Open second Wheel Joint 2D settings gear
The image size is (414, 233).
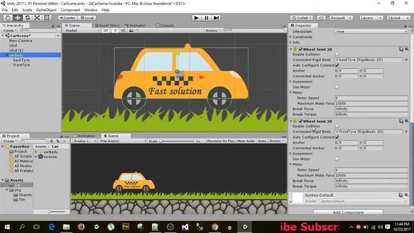point(407,121)
